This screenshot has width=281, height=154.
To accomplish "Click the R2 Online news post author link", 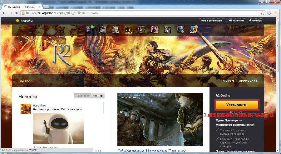I will (x=39, y=106).
